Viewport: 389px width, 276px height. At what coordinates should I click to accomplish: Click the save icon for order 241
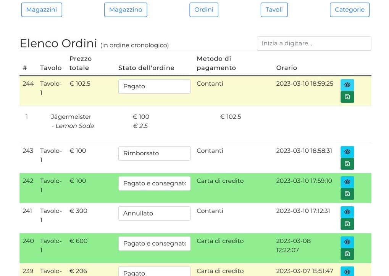(x=347, y=224)
